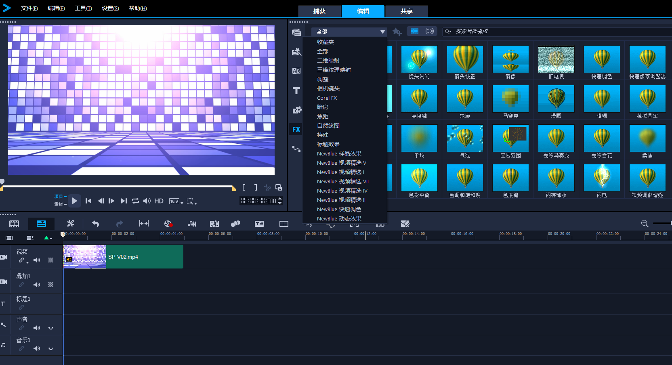Toggle track transparency on 叠加1 track
The image size is (672, 365).
51,285
